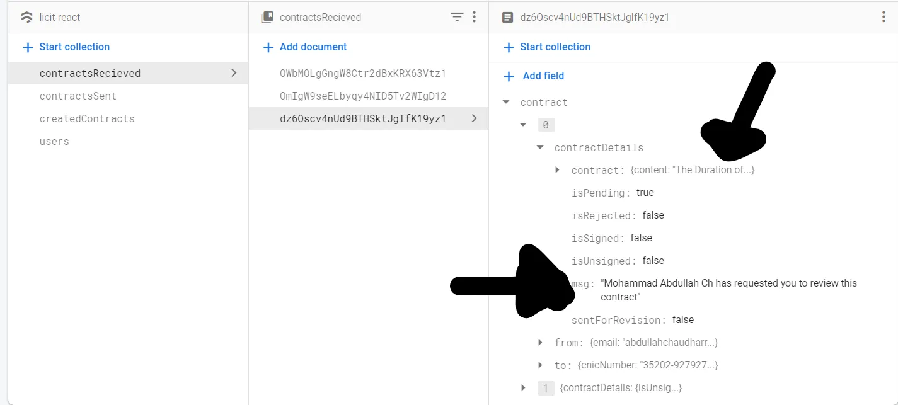This screenshot has width=898, height=405.
Task: Start collection in the licit-react panel
Action: [66, 47]
